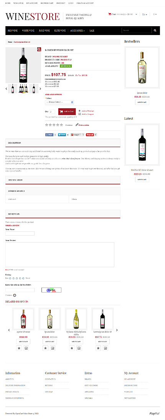Open the currency dollar dropdown
165x420 pixels.
tap(155, 14)
